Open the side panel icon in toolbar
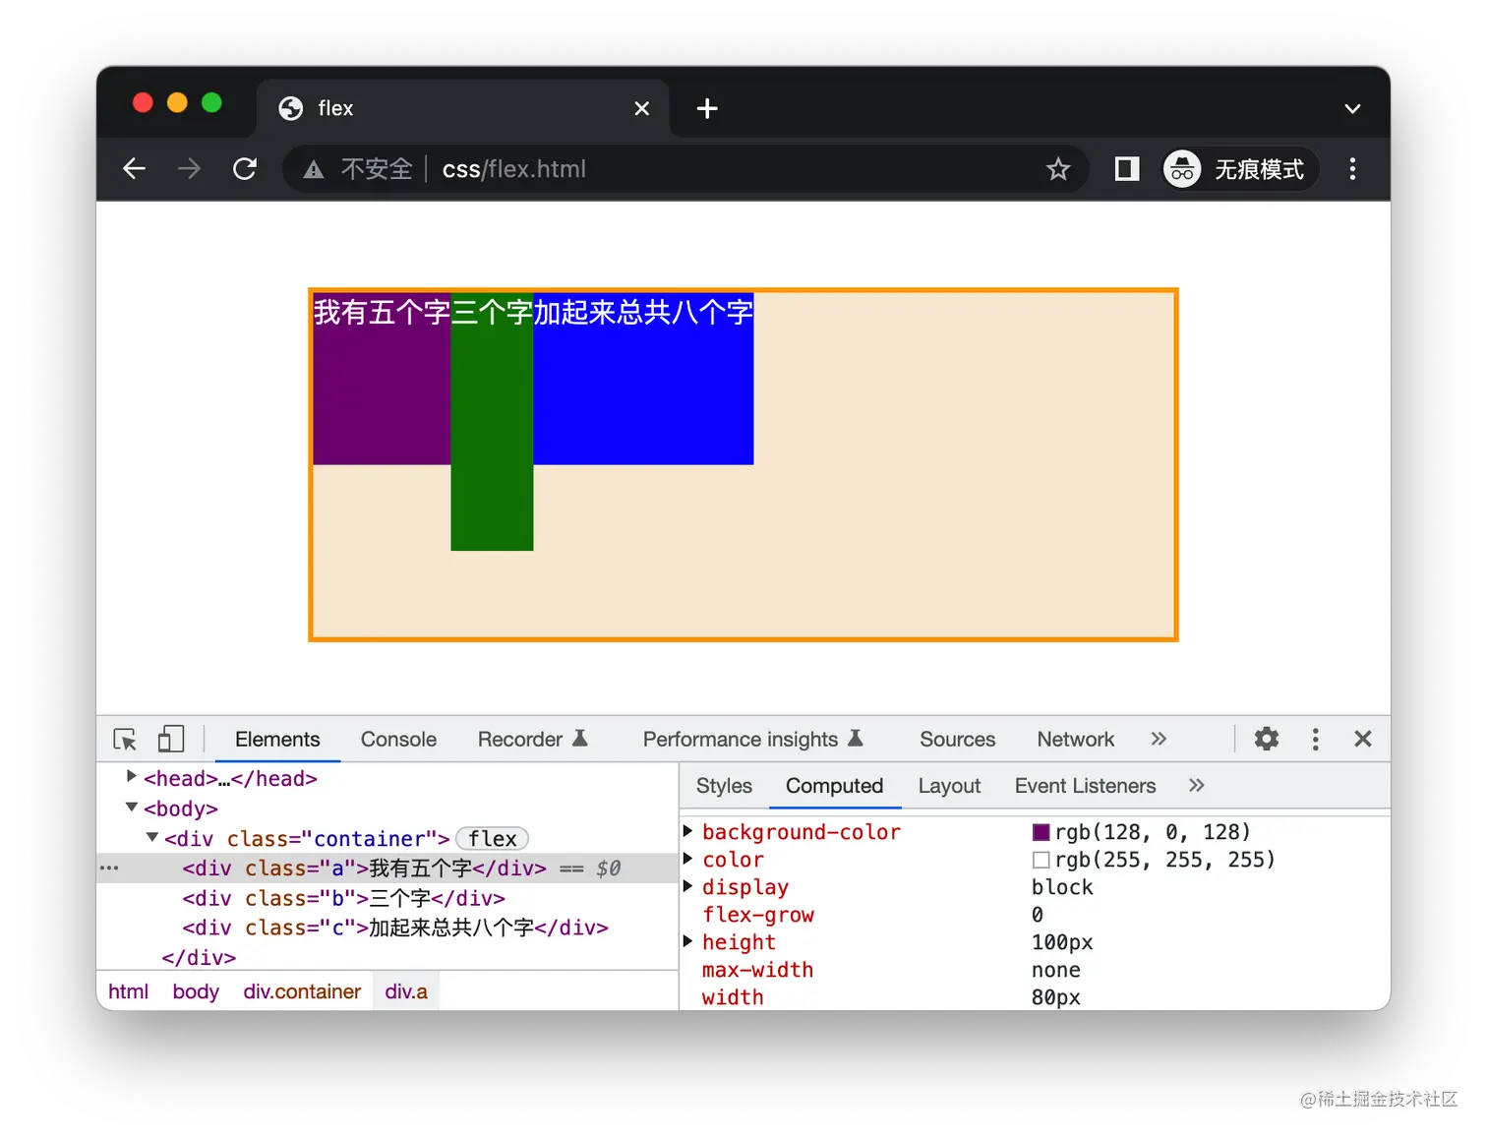The image size is (1487, 1138). (x=1127, y=169)
